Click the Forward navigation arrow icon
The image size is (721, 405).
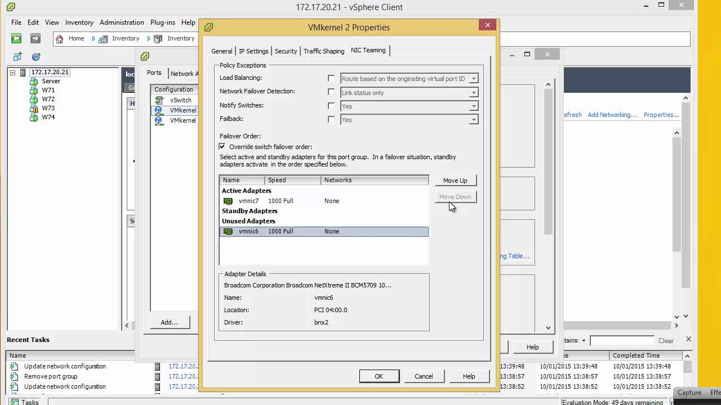pos(35,38)
